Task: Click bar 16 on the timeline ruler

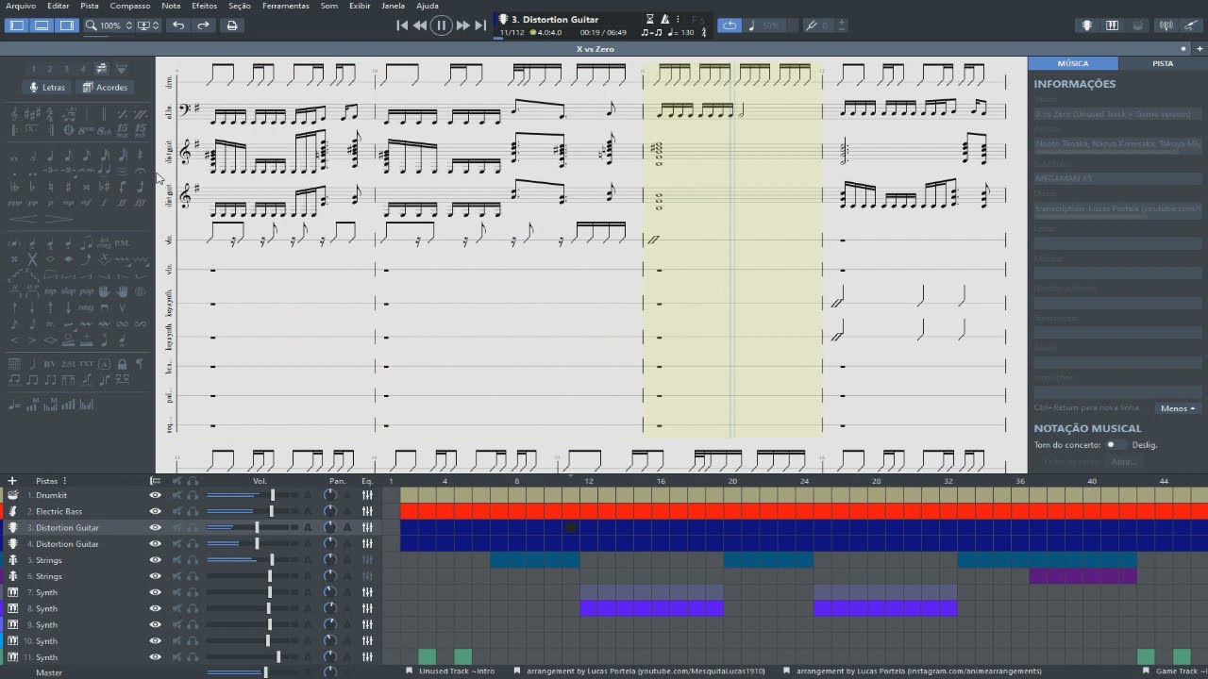Action: (661, 481)
